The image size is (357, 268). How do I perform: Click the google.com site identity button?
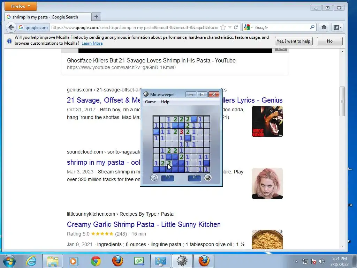[x=33, y=28]
